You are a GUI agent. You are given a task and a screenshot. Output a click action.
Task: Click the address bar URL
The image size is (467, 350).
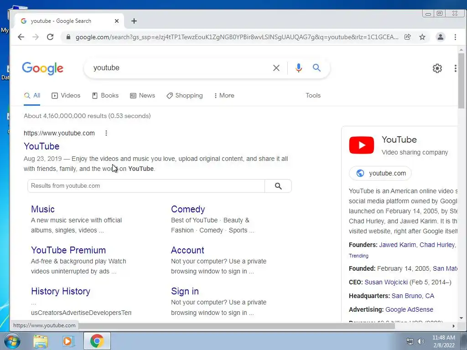point(237,37)
